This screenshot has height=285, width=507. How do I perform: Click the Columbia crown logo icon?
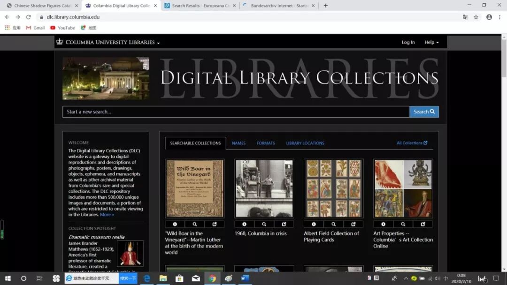60,42
